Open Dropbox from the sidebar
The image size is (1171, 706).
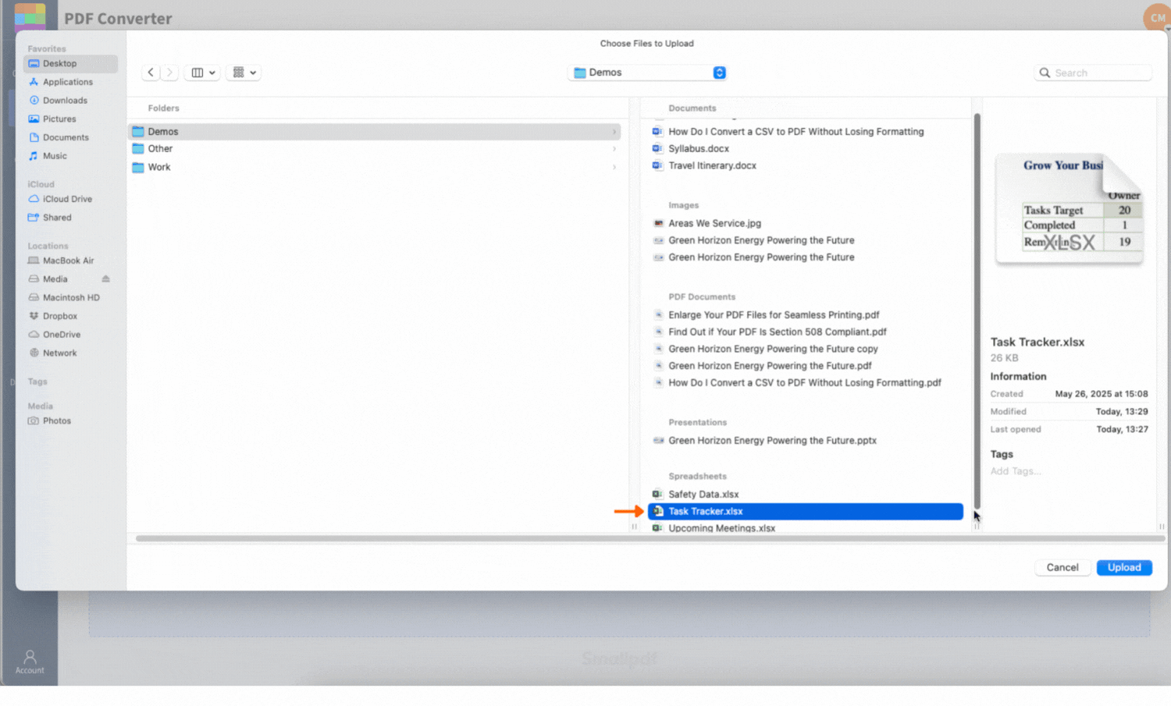click(60, 316)
